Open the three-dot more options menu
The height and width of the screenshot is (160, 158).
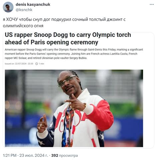coord(152,5)
